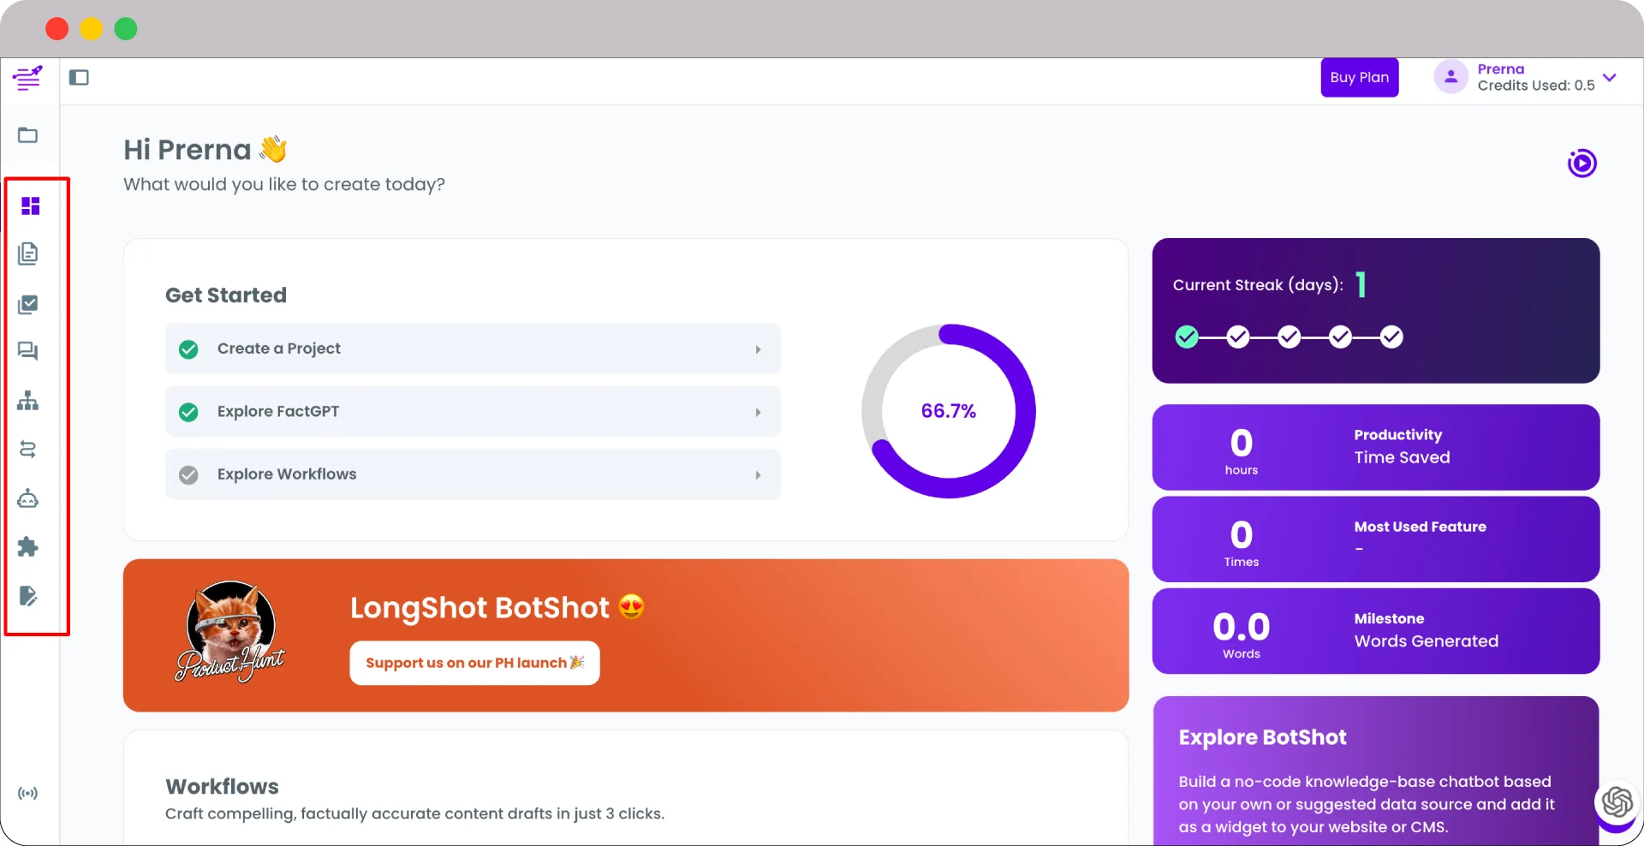The image size is (1644, 846).
Task: Click the LongShot BotShot banner title
Action: tap(497, 608)
